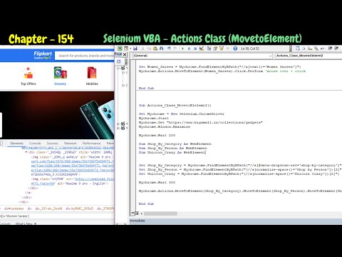
Task: Save the VBA project
Action: click(x=135, y=49)
